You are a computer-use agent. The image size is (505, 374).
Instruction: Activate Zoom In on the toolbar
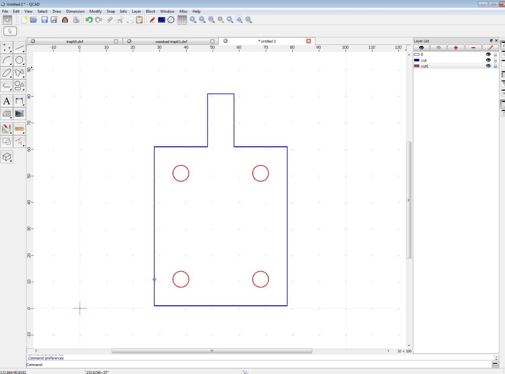tap(193, 20)
